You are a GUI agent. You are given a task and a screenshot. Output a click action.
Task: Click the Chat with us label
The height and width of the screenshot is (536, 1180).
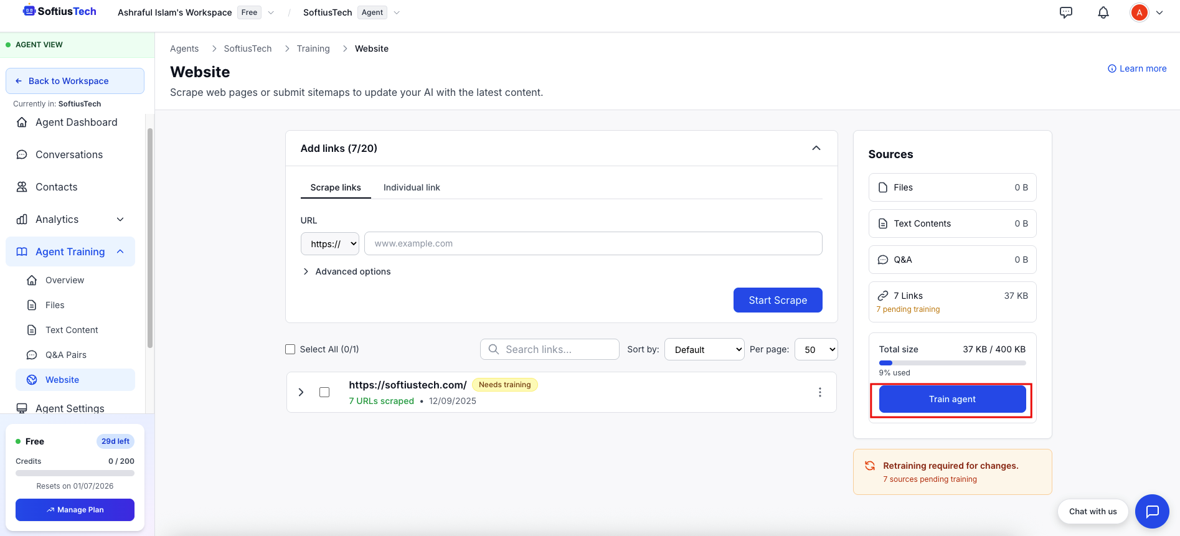pyautogui.click(x=1093, y=511)
